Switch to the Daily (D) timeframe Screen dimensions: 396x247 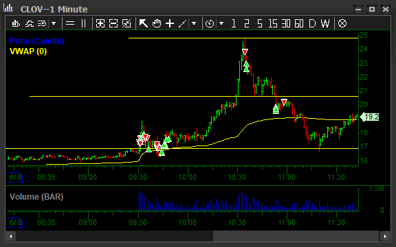click(312, 23)
